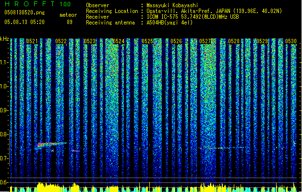Click the 0524 time marker

(x=119, y=41)
